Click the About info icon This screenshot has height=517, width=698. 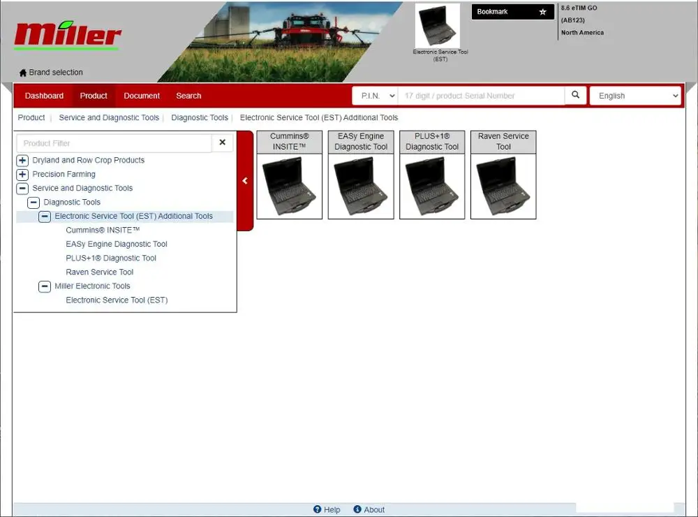tap(357, 509)
